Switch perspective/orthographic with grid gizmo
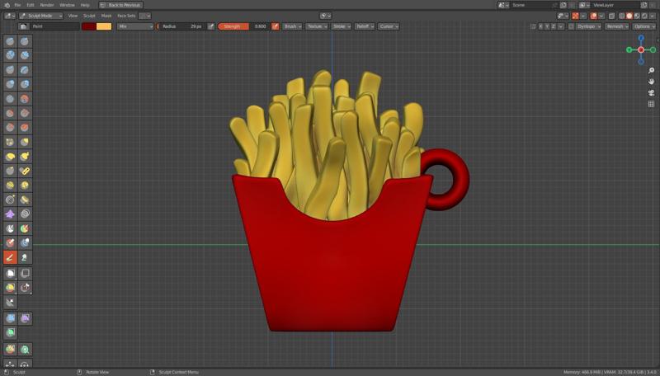The width and height of the screenshot is (660, 376). pos(651,103)
